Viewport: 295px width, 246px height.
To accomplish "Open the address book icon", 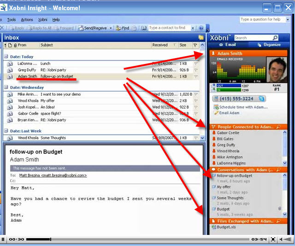I will pyautogui.click(x=144, y=28).
